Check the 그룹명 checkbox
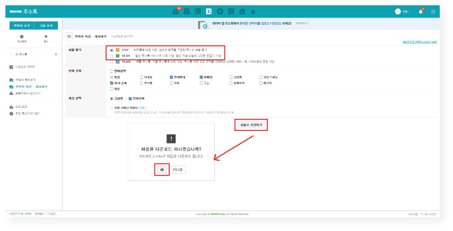 231,77
